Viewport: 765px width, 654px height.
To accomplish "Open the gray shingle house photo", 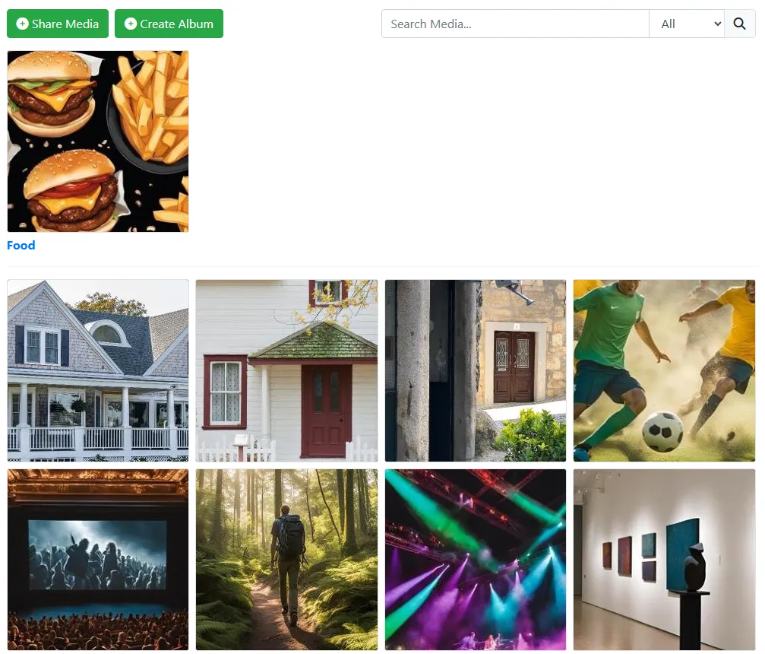I will [98, 370].
